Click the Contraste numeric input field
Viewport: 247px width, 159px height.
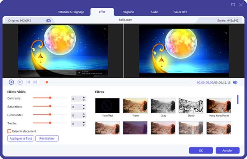coord(77,99)
